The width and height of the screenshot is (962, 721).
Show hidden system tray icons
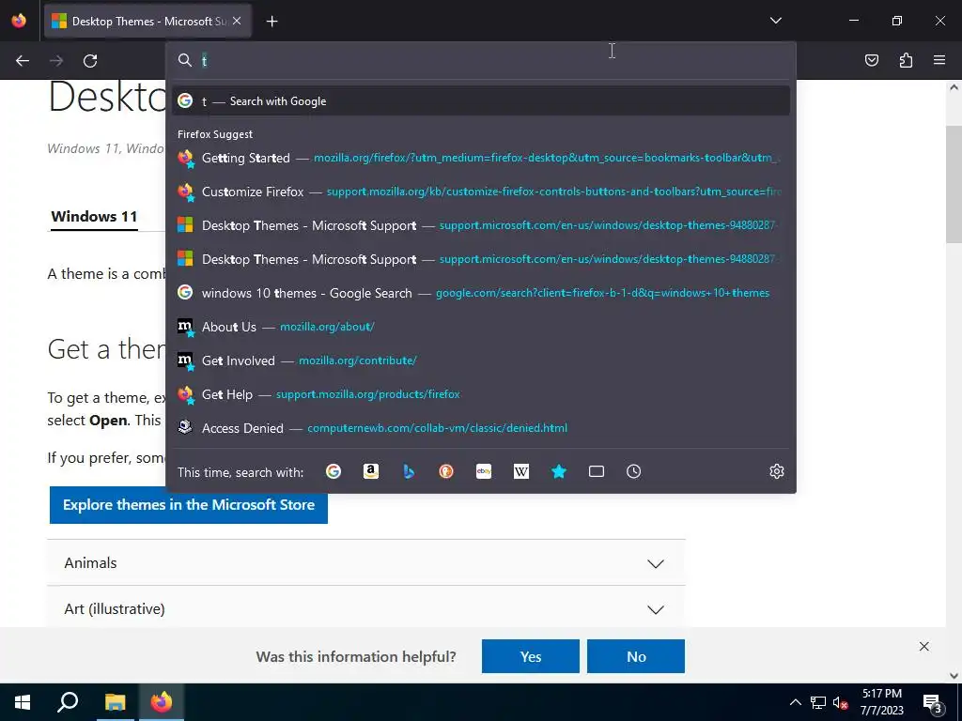pyautogui.click(x=795, y=702)
